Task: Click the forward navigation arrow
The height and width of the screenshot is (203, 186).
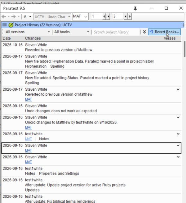Action: pos(13,16)
